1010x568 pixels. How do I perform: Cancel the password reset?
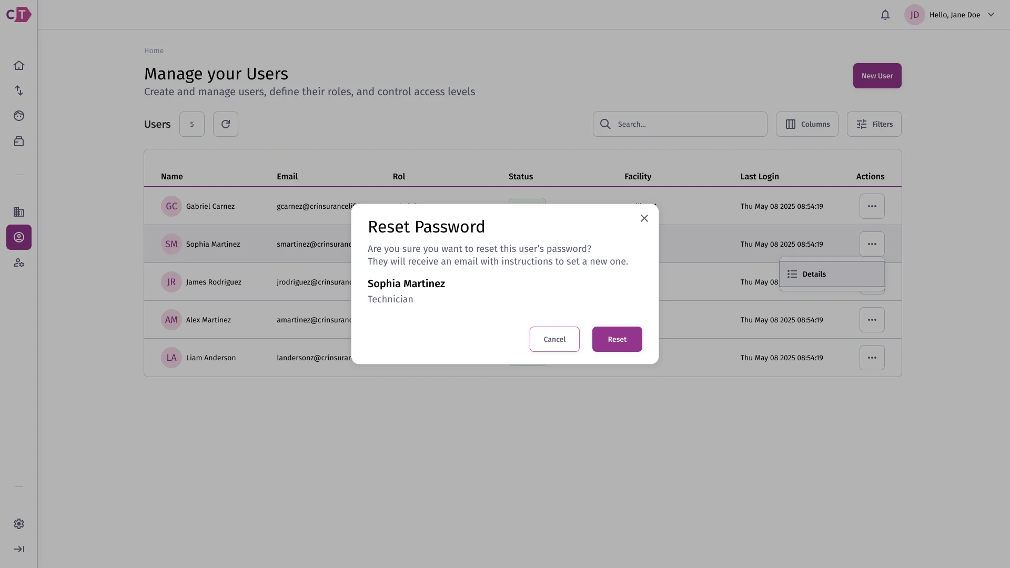[554, 339]
